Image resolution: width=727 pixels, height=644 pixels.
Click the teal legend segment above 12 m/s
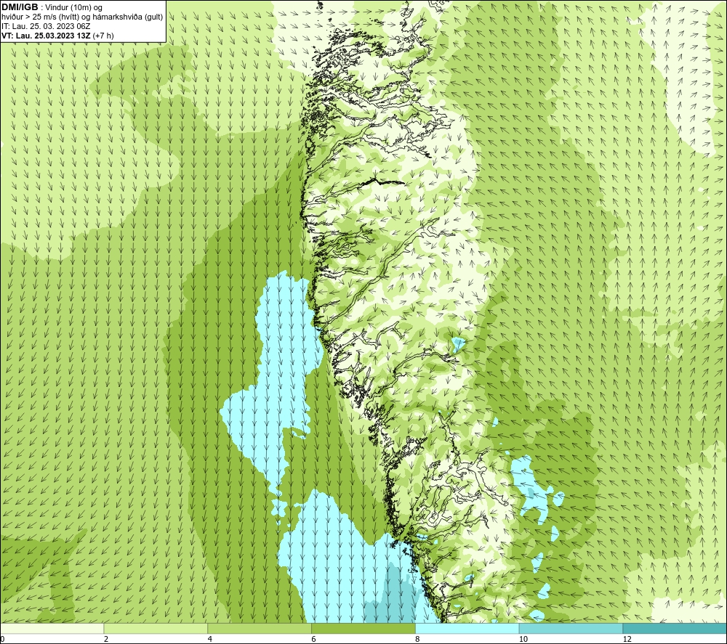pos(675,629)
